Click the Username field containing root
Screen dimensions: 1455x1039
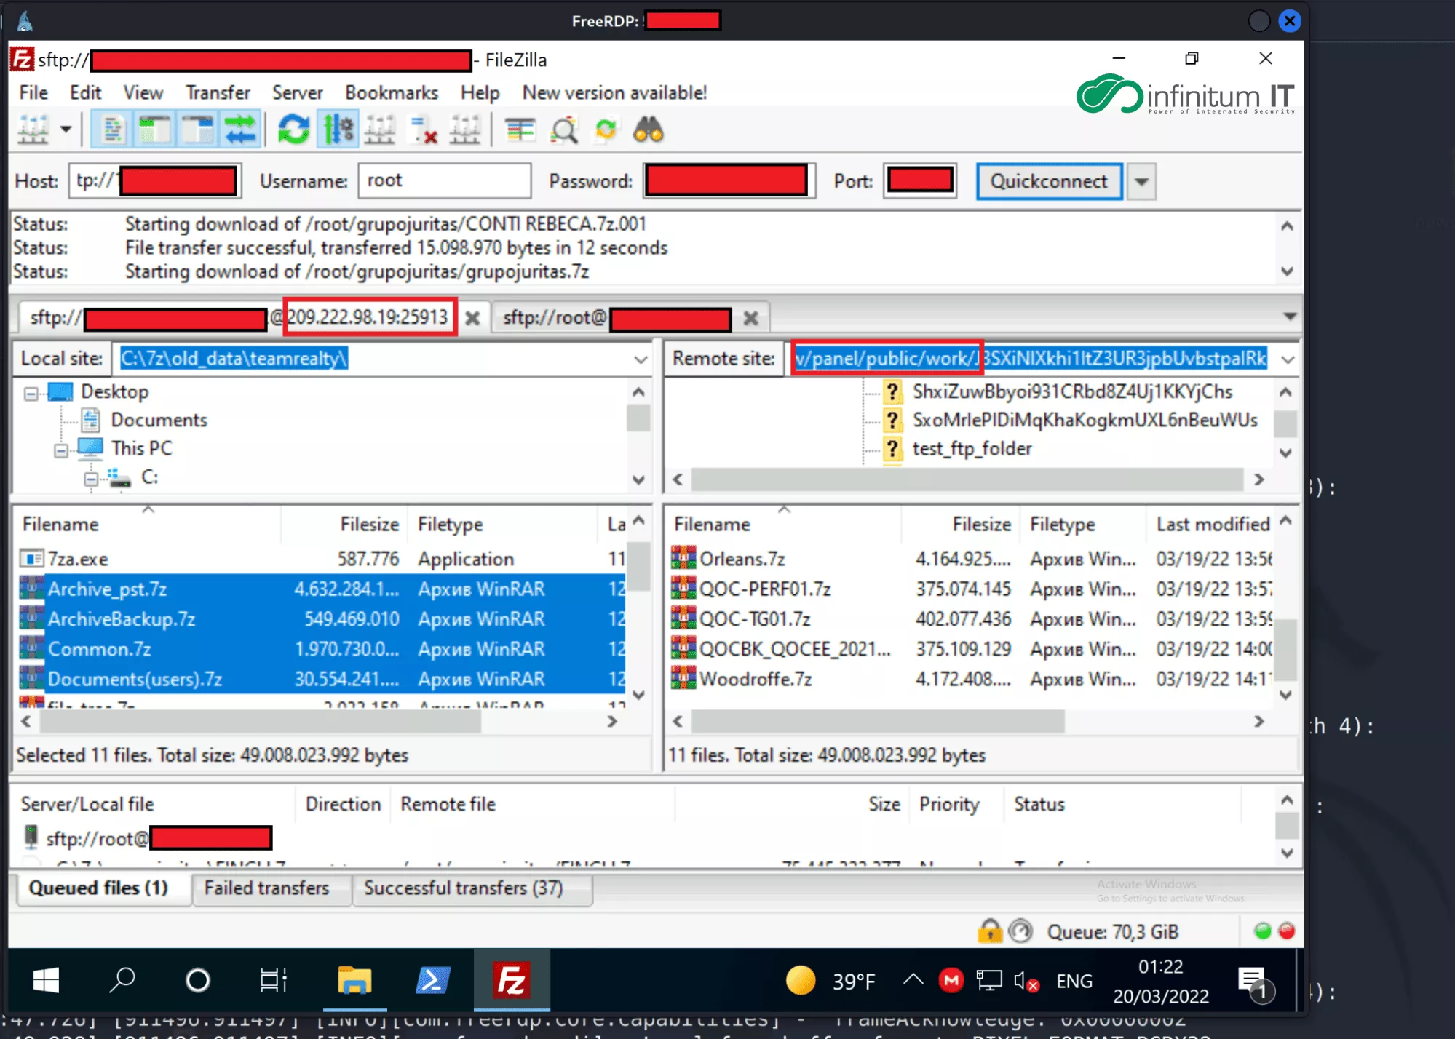[x=444, y=180]
